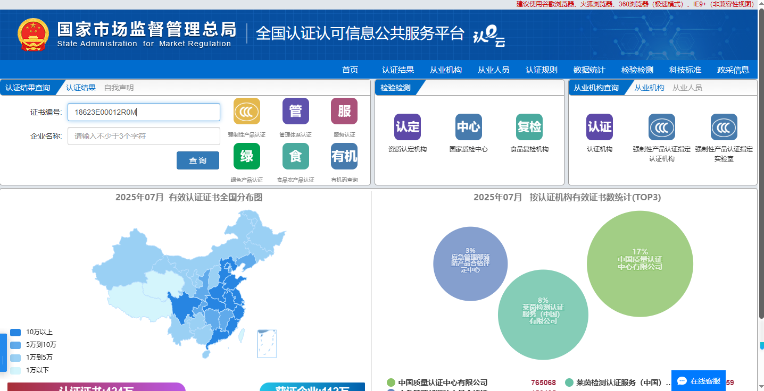The height and width of the screenshot is (391, 764).
Task: Click the purple 认证机构 icon
Action: (x=600, y=127)
